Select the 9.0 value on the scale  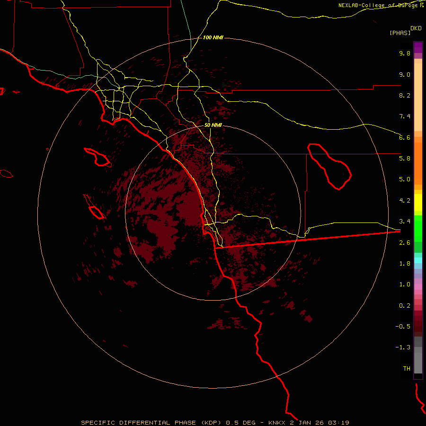coord(405,74)
